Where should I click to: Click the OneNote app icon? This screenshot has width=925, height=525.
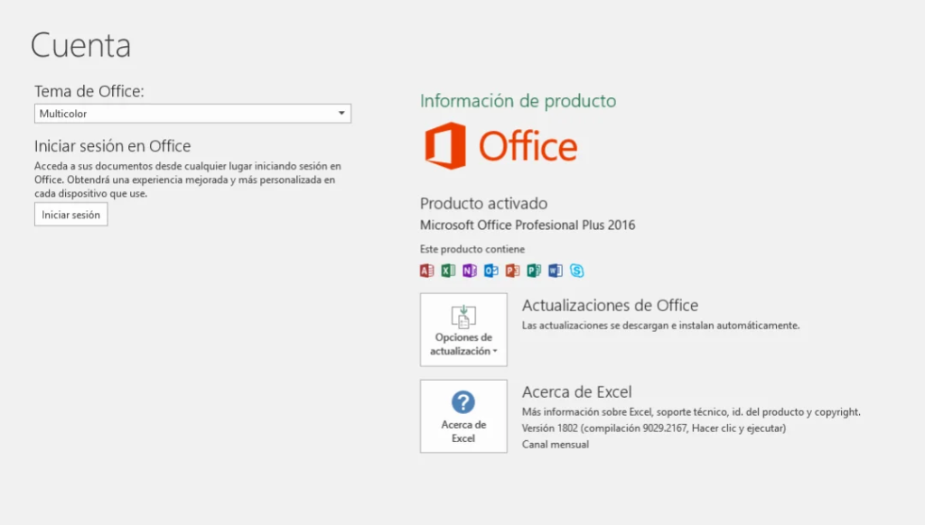470,271
